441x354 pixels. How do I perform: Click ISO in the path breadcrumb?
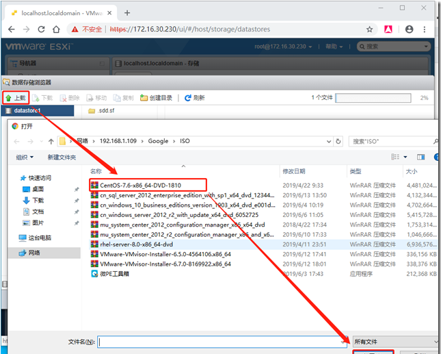[185, 141]
